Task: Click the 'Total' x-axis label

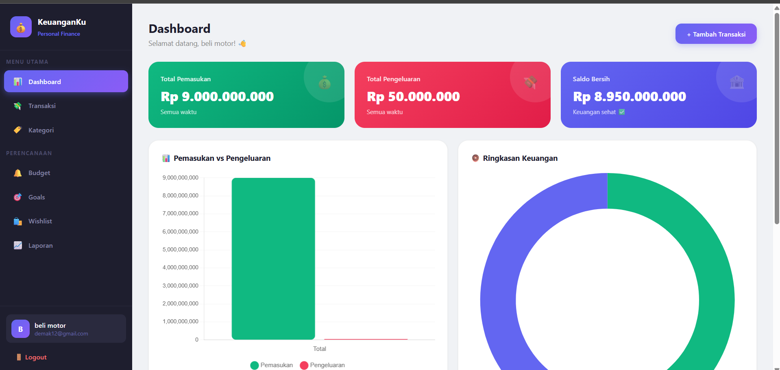Action: [320, 349]
